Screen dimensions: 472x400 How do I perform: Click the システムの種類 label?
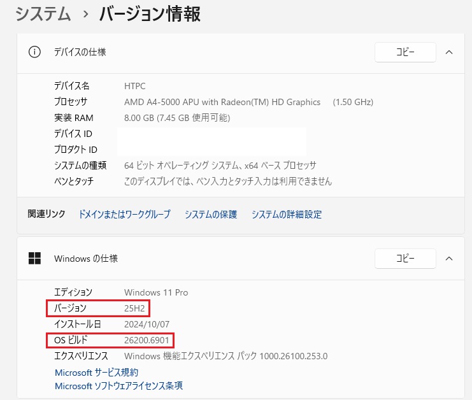click(x=80, y=165)
